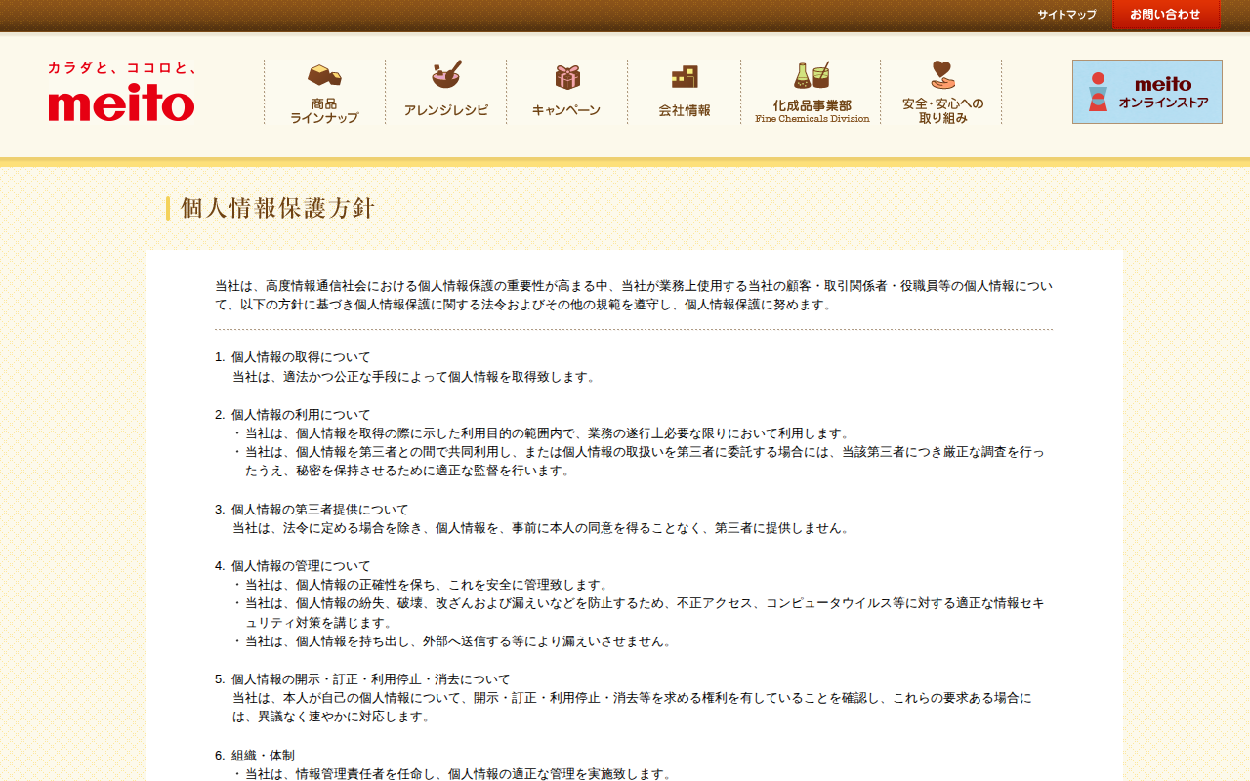Click the sentence about 利用目的の範囲内で
This screenshot has width=1250, height=781.
pyautogui.click(x=547, y=433)
